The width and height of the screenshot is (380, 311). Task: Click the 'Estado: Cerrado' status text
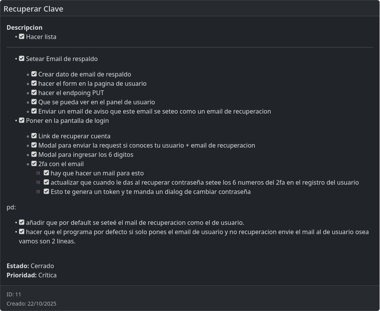point(30,266)
